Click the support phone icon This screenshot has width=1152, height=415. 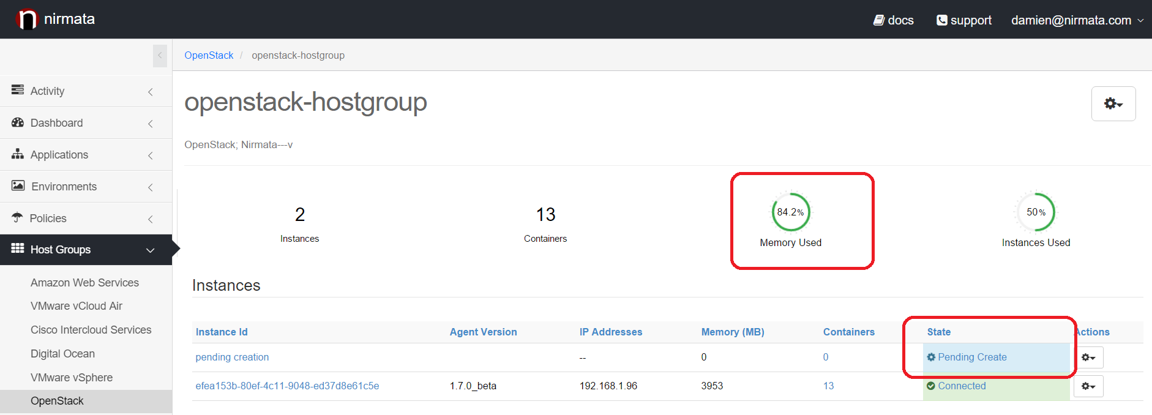[x=941, y=20]
